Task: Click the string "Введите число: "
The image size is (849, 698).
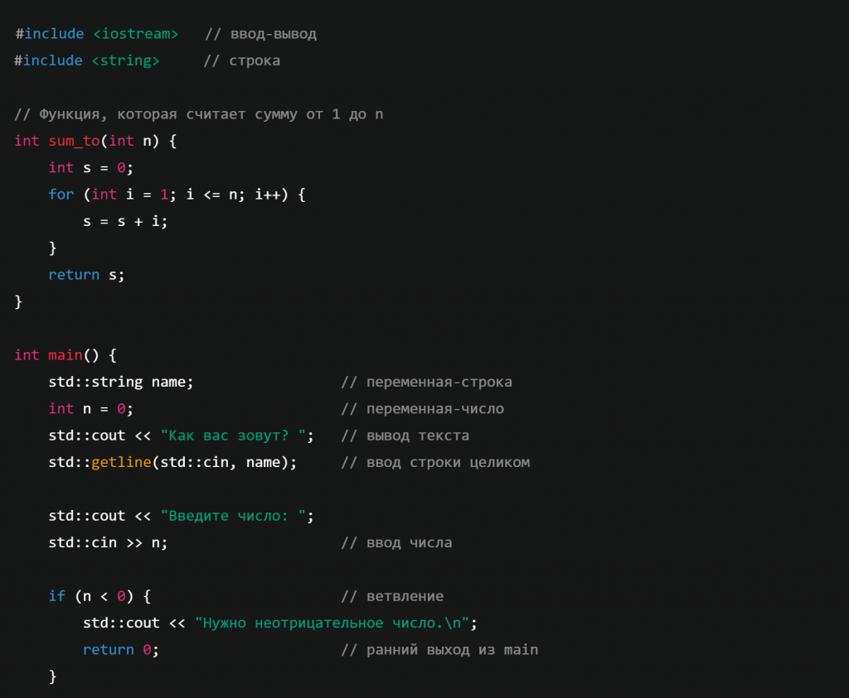Action: tap(237, 516)
